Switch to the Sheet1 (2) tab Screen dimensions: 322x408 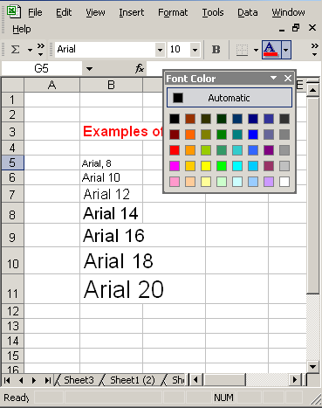[x=133, y=380]
